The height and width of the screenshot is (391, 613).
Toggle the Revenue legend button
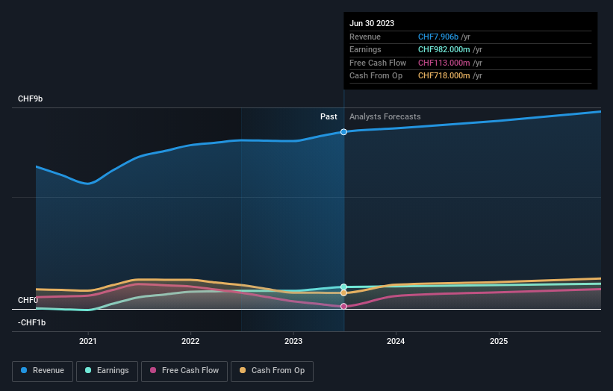43,371
